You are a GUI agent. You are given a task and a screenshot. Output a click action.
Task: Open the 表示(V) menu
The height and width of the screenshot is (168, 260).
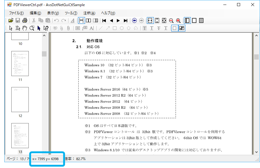53,13
